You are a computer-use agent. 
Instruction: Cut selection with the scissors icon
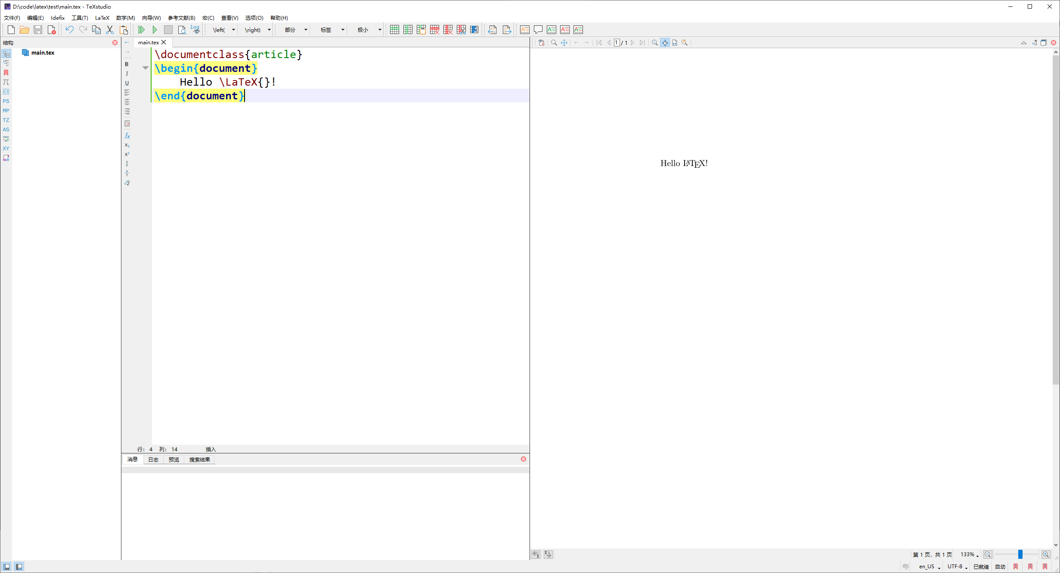[110, 30]
